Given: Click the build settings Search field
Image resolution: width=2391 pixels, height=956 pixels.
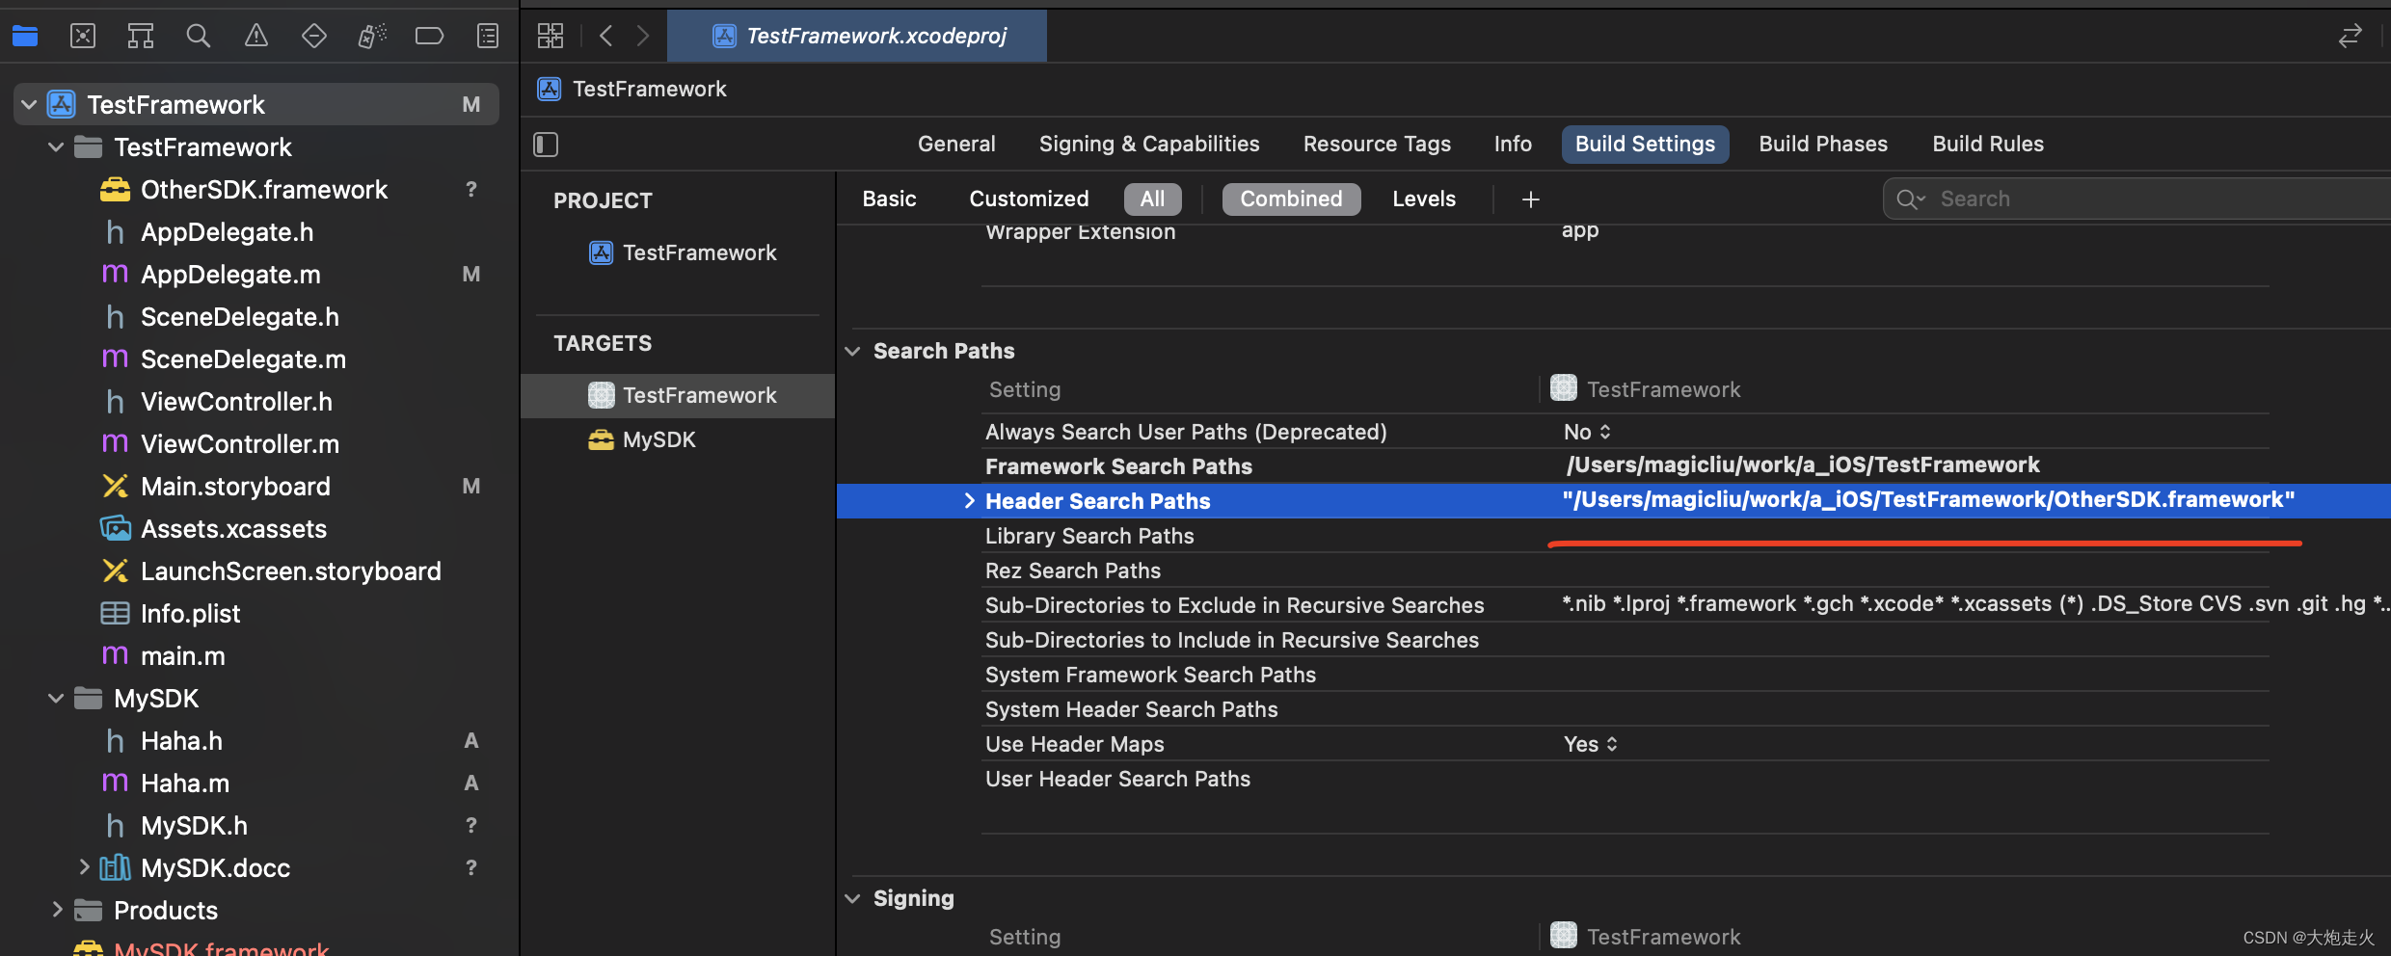Looking at the screenshot, I should (2137, 199).
